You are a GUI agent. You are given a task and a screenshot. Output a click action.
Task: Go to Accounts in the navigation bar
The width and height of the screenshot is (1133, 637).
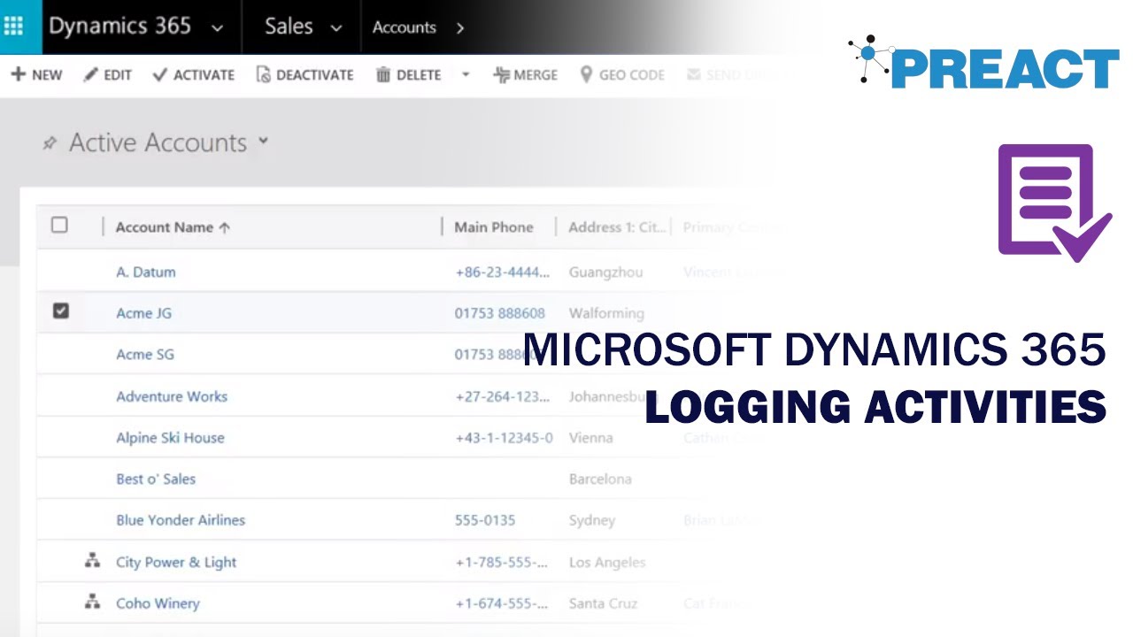pyautogui.click(x=404, y=27)
